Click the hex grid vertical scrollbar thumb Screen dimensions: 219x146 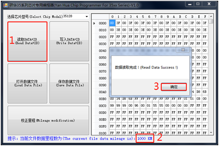(x=211, y=21)
